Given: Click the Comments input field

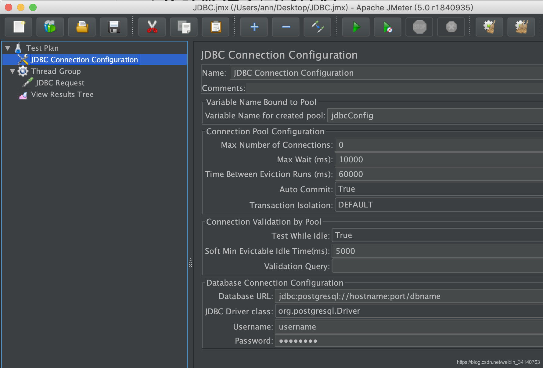Looking at the screenshot, I should [x=394, y=88].
